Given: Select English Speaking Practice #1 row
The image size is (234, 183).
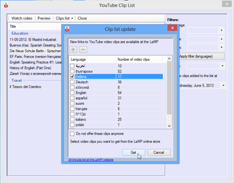Looking at the screenshot, I should coord(34,62).
